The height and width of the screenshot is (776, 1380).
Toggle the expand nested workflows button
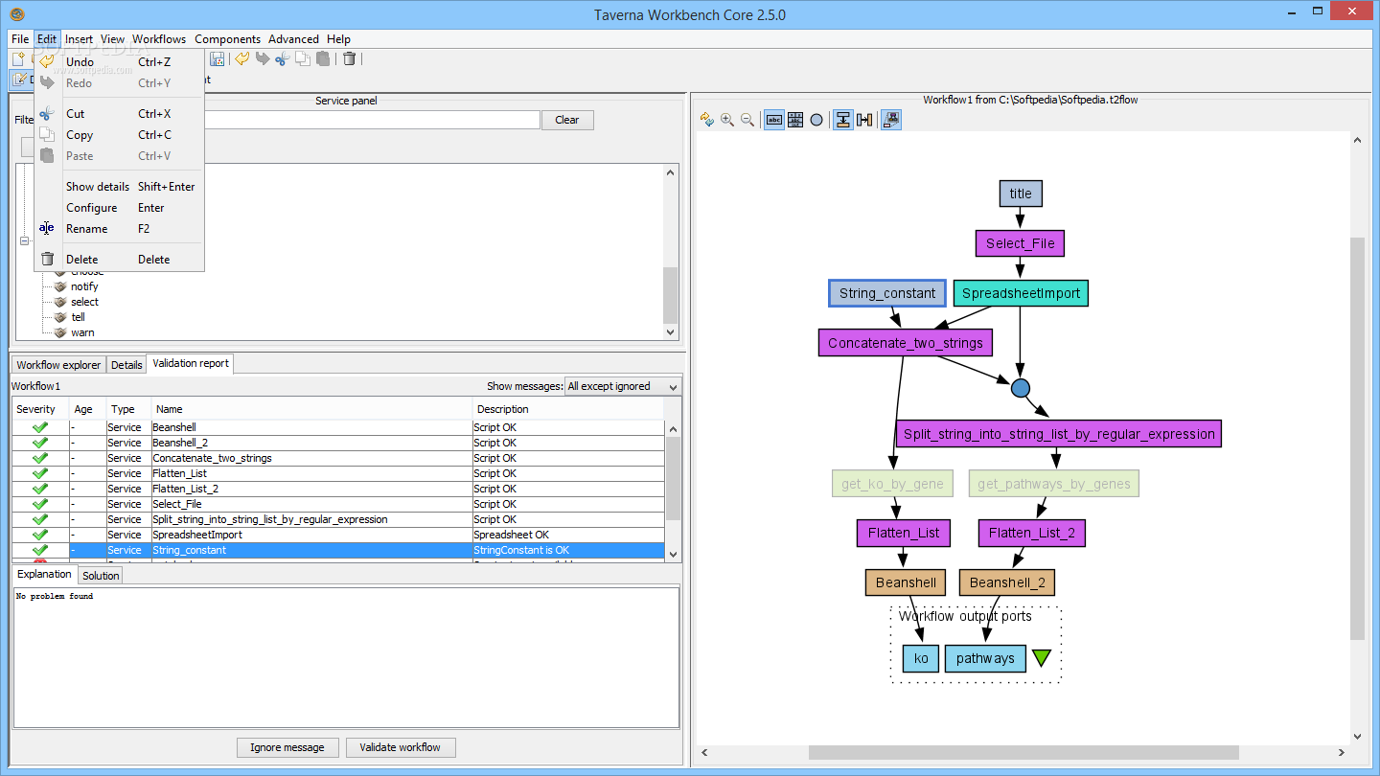click(891, 120)
